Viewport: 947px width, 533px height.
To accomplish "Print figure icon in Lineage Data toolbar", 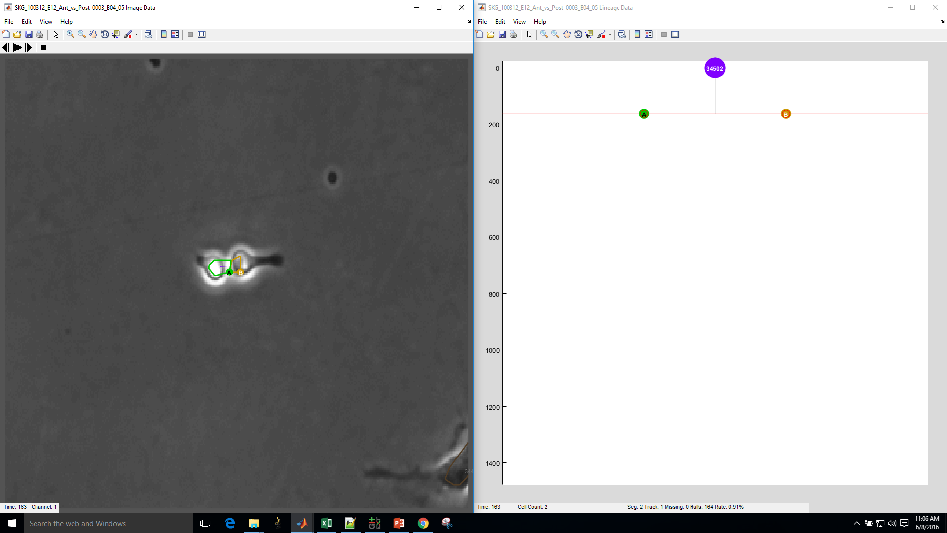I will 513,34.
